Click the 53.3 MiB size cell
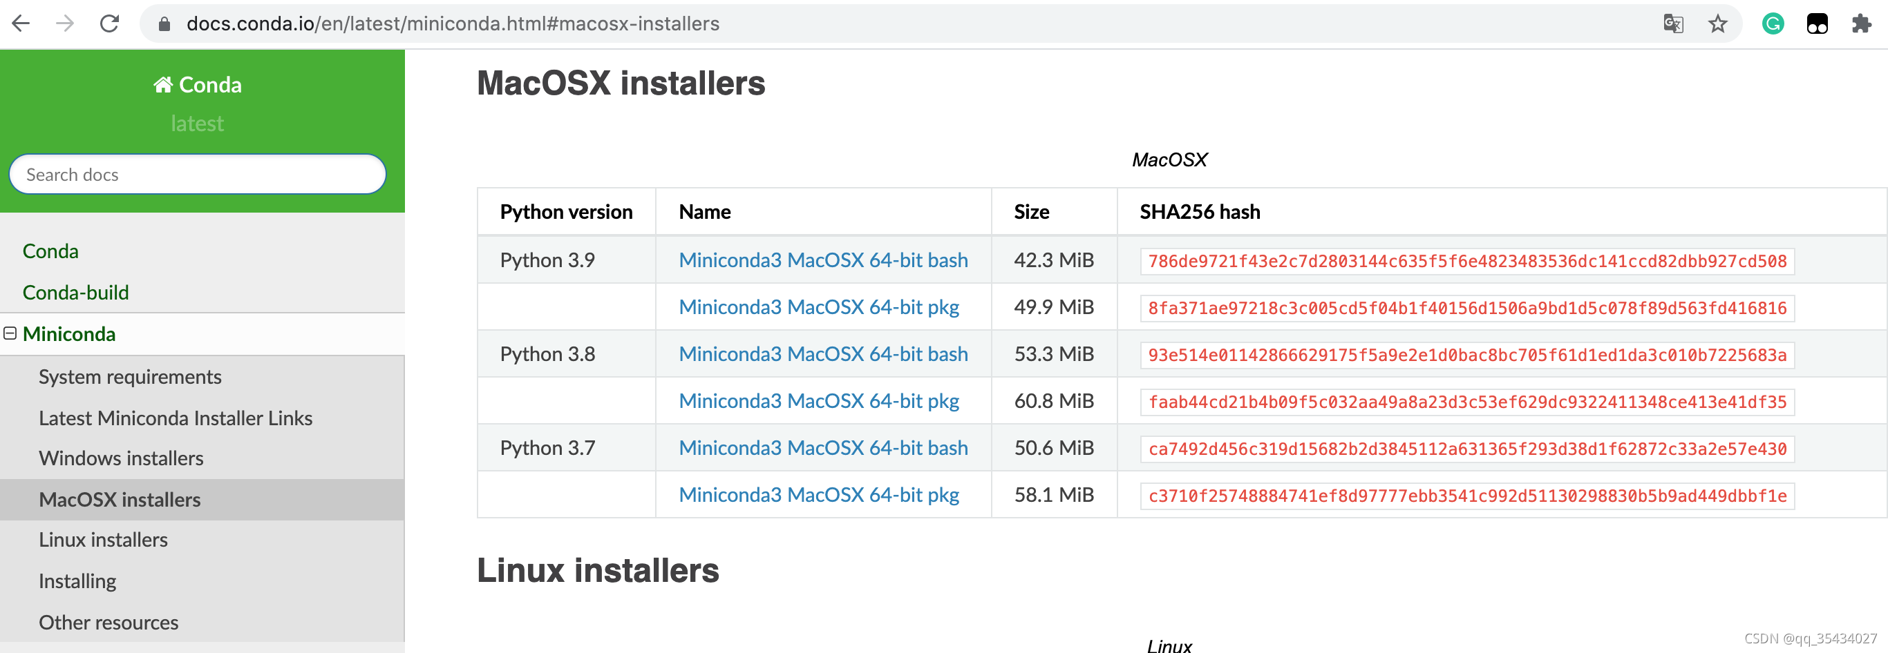The width and height of the screenshot is (1888, 653). [1054, 354]
